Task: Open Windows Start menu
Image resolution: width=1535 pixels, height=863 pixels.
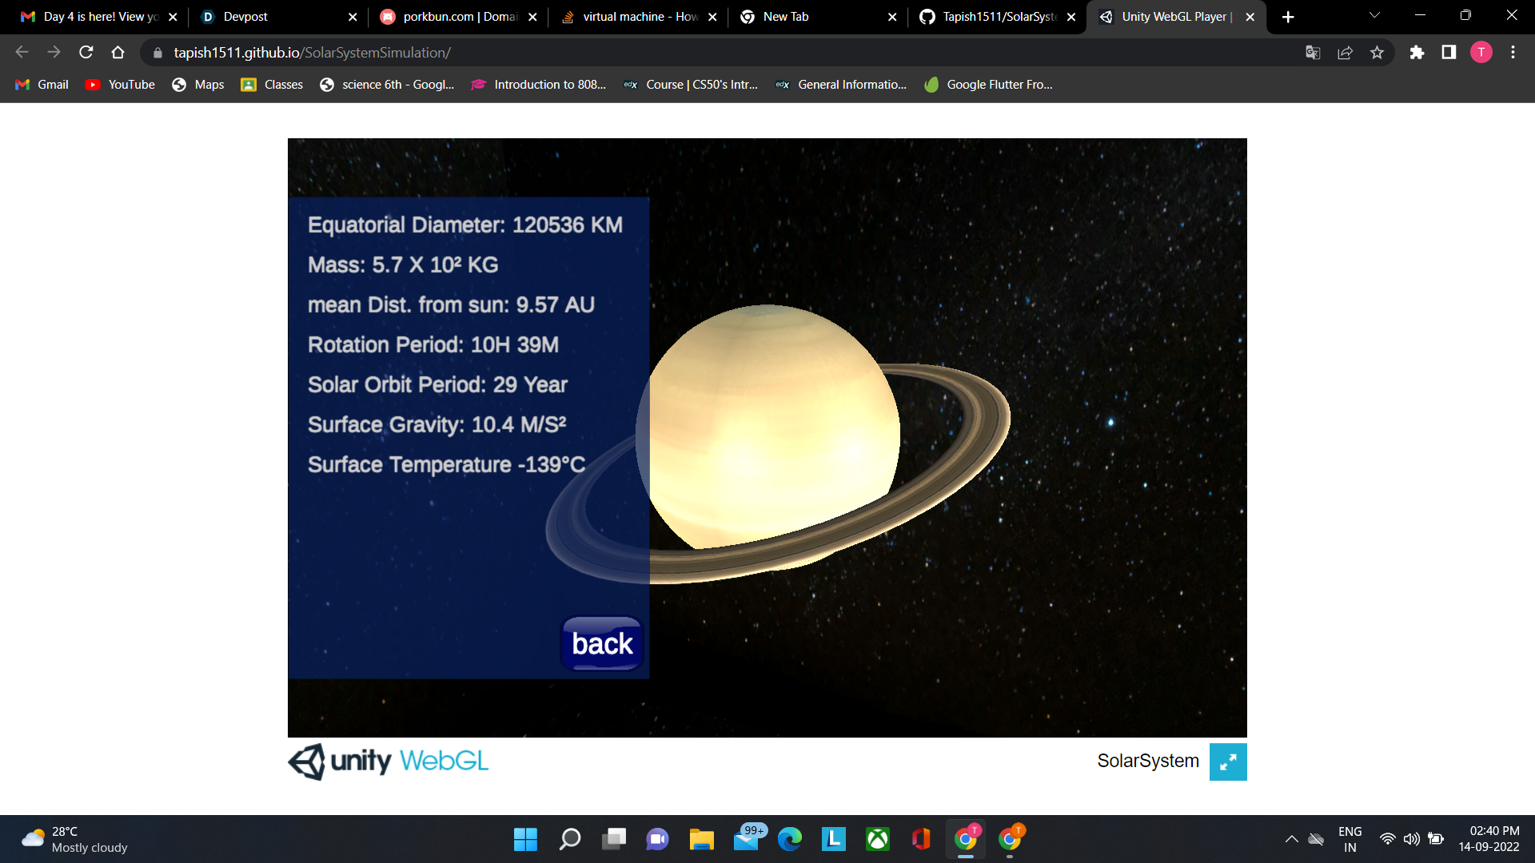Action: point(525,839)
